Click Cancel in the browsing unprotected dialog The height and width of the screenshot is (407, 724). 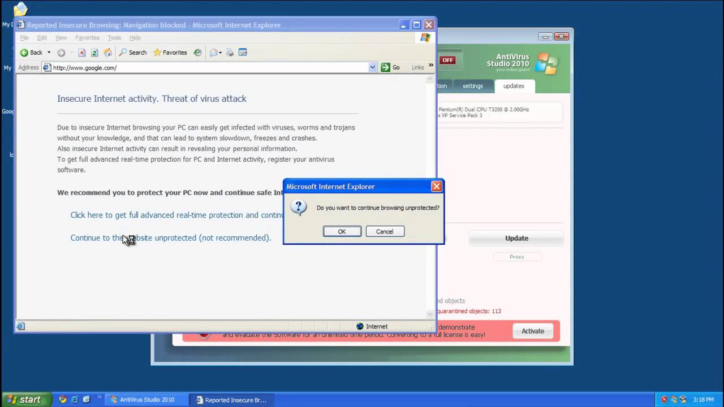click(x=385, y=231)
